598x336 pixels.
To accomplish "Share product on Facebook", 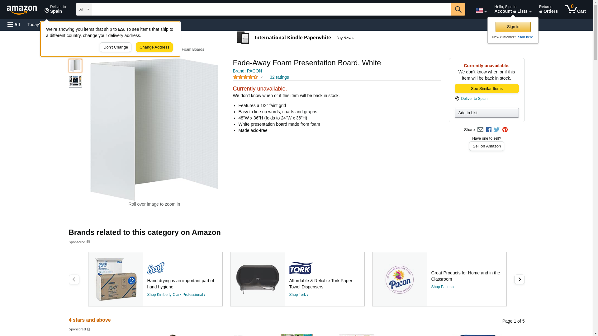I will 489,130.
